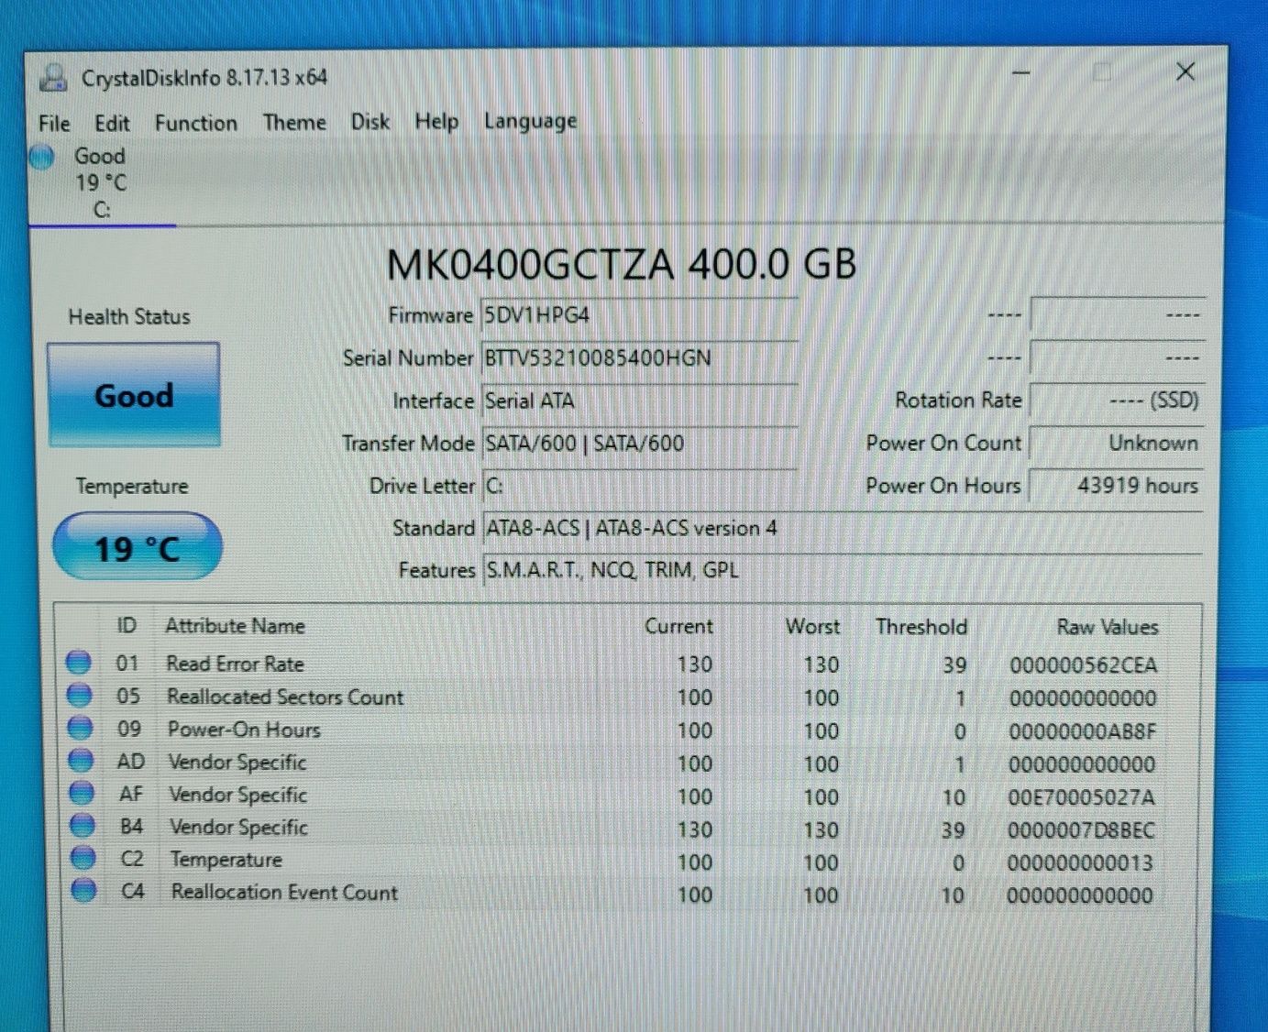This screenshot has height=1032, width=1268.
Task: Click the 19 °C temperature button
Action: (x=138, y=547)
